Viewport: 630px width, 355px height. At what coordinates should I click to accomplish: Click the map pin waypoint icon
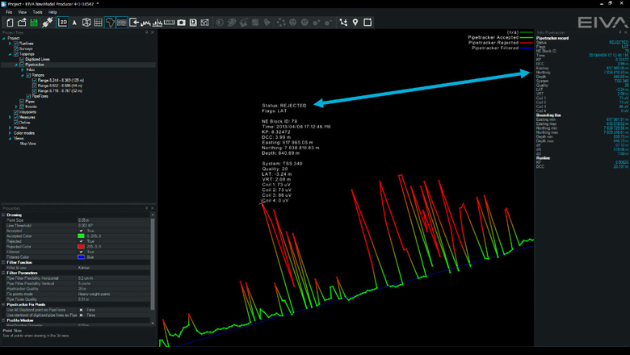(355, 23)
